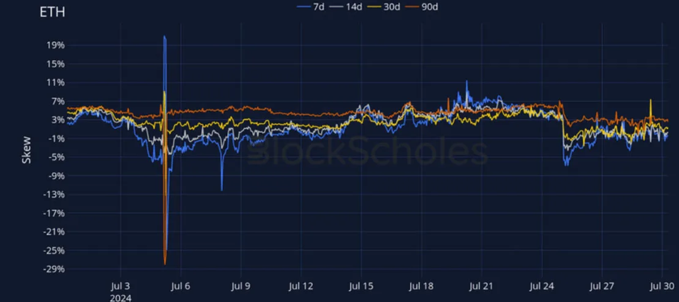Click the 7% y-axis tick label
679x302 pixels.
click(59, 101)
